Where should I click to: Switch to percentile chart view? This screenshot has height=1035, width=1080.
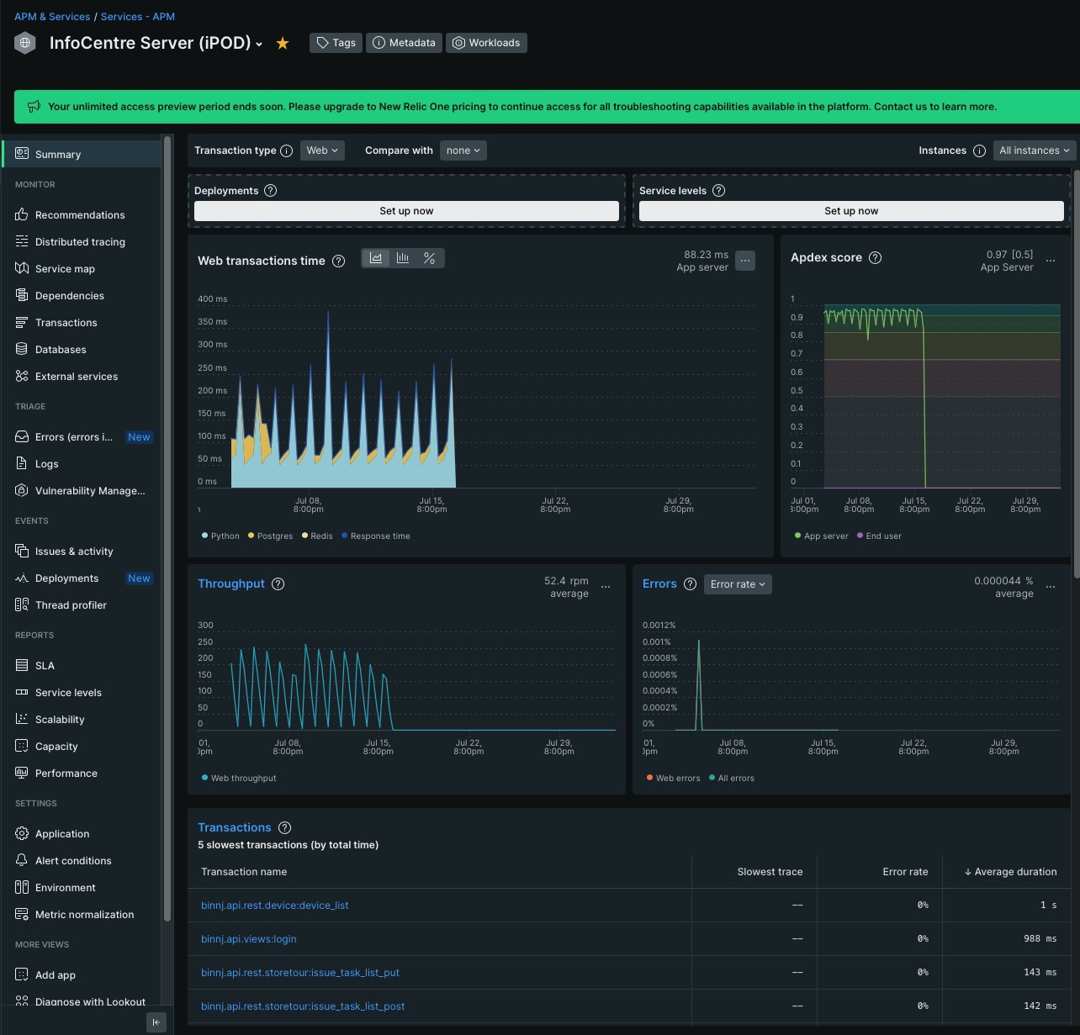(430, 258)
